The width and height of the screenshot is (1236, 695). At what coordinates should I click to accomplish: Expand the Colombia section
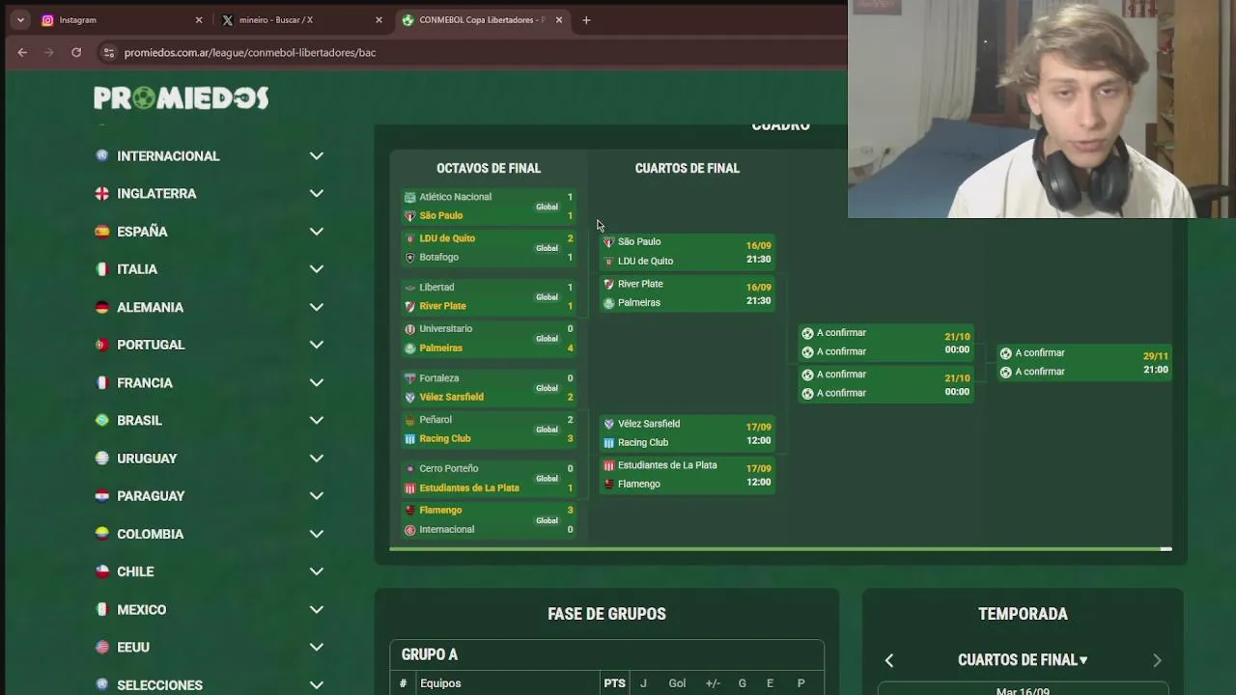[x=316, y=534]
